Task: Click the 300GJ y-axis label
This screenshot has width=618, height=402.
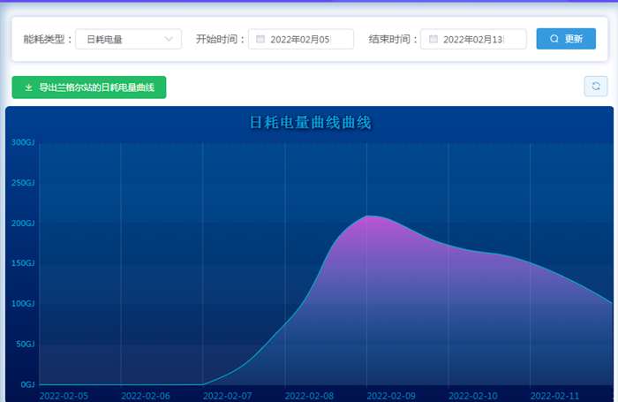Action: coord(23,142)
